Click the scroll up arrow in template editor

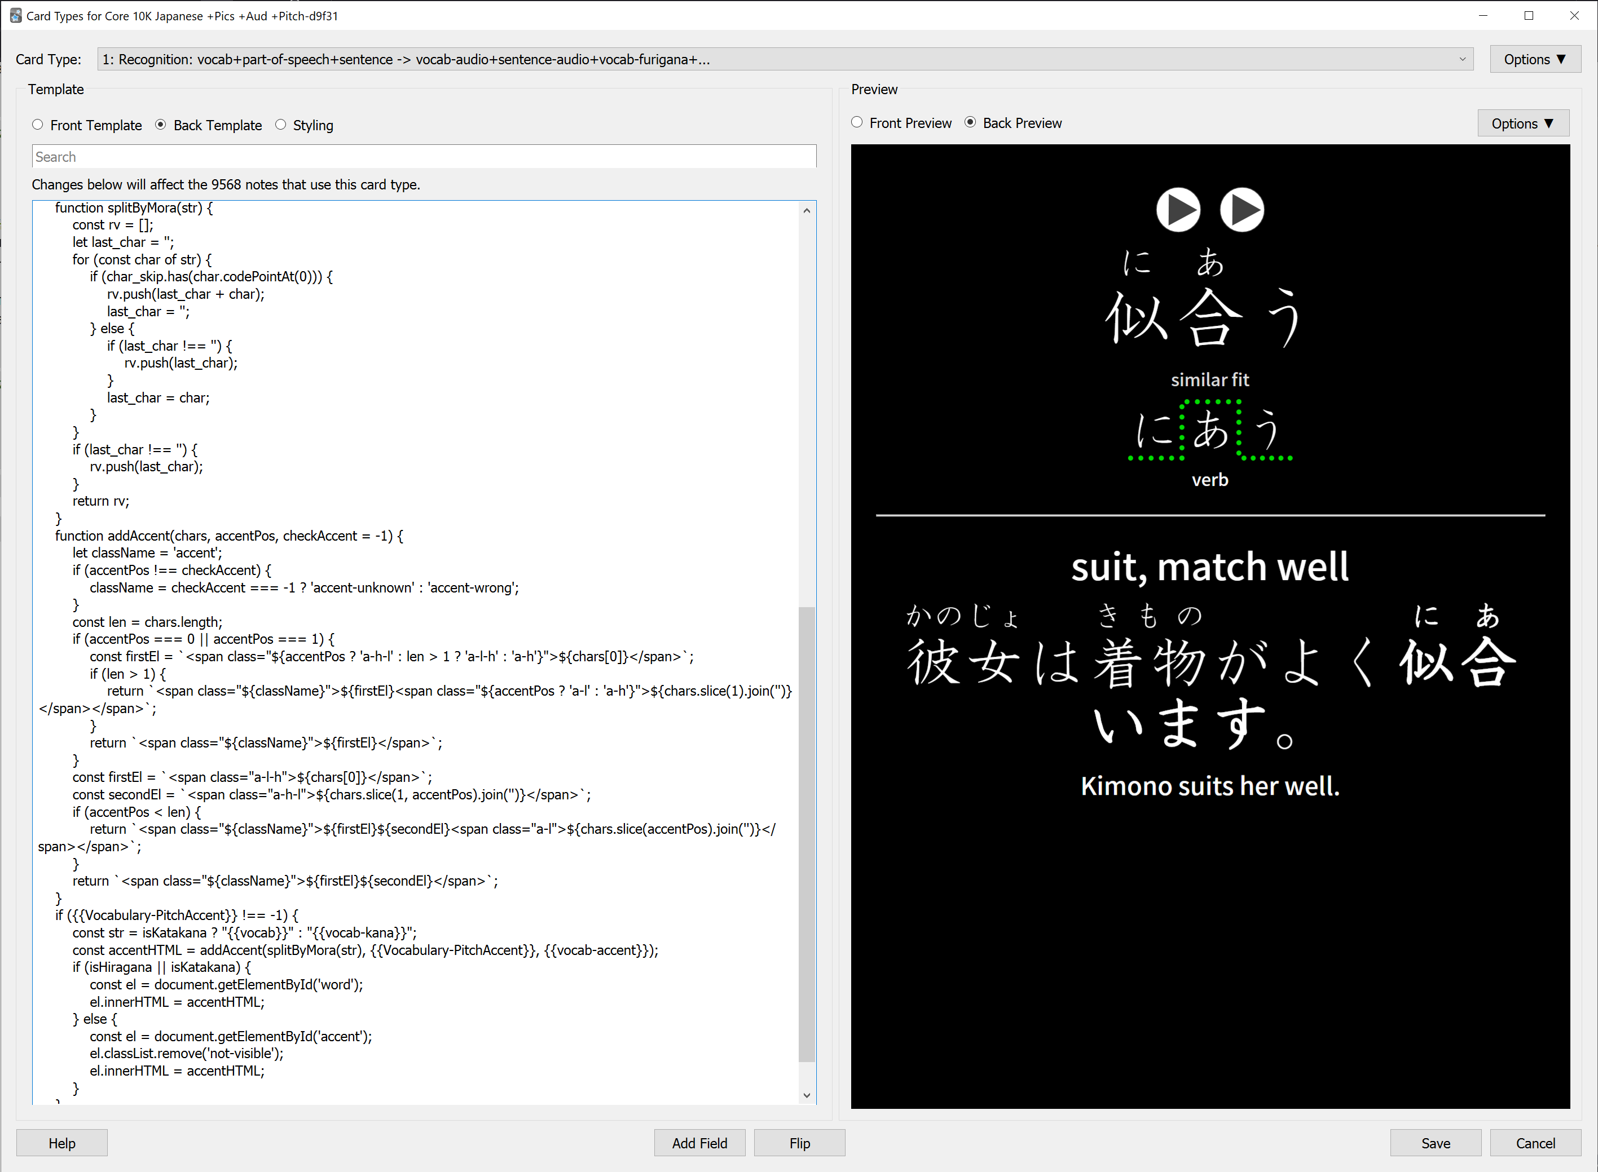click(x=807, y=211)
